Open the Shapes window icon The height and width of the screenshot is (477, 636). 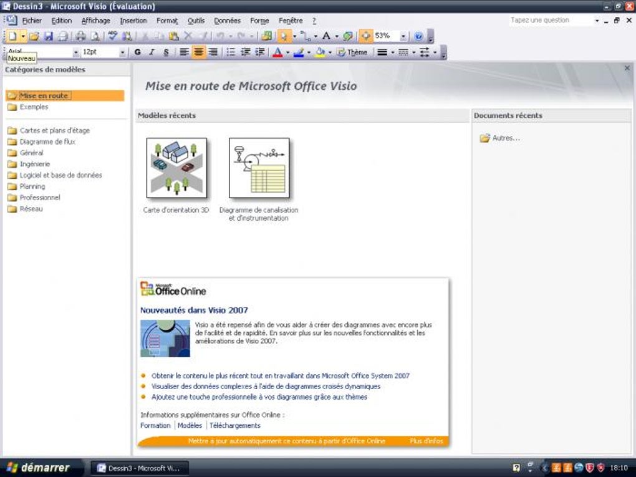coord(266,36)
